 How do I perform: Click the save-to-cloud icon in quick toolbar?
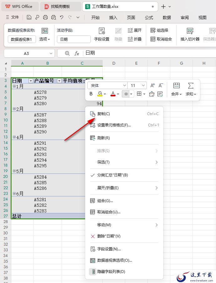coord(37,17)
